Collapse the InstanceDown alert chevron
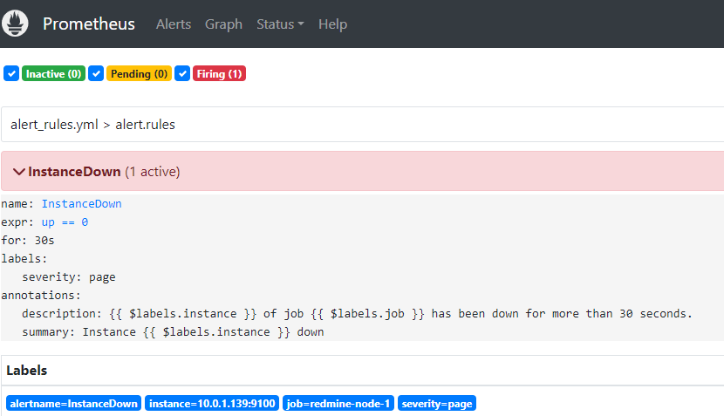This screenshot has height=416, width=724. [x=19, y=172]
